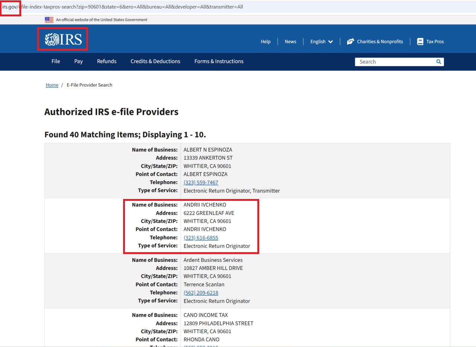Open Charities & Nonprofits link
Screen dimensions: 476x347
click(x=380, y=42)
